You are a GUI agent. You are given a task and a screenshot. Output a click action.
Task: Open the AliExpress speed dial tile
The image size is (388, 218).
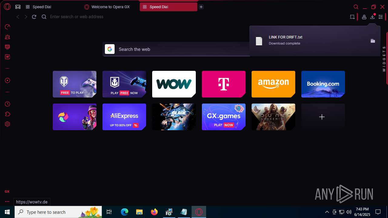tap(124, 117)
